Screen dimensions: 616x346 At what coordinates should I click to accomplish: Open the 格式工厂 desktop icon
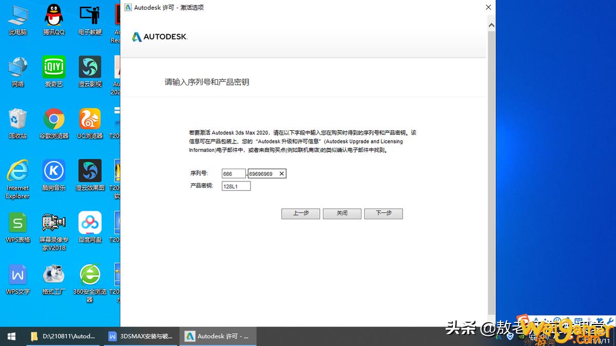(53, 279)
